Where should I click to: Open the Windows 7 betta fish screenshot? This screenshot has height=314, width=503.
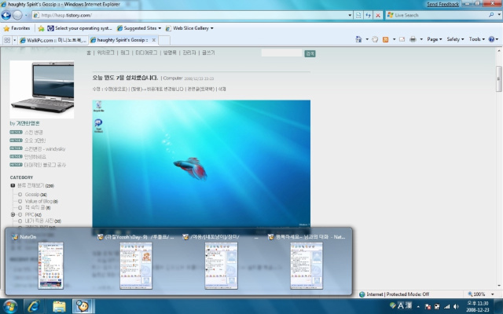[x=201, y=164]
